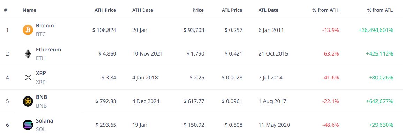Open the XRP coin name link
Screen dimensions: 403x135
(x=41, y=73)
